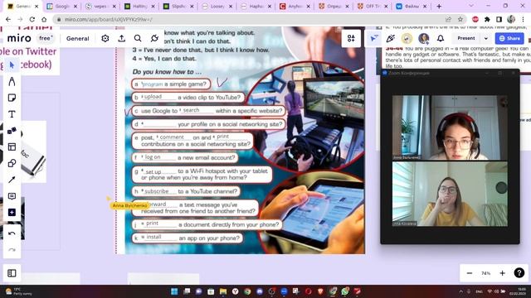Open WhatsApp from the taskbar
Viewport: 531px width, 298px height.
(345, 291)
